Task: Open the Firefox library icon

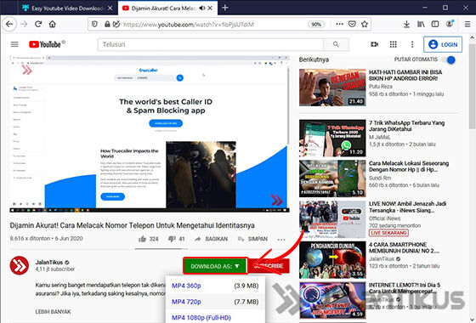Action: click(x=421, y=25)
